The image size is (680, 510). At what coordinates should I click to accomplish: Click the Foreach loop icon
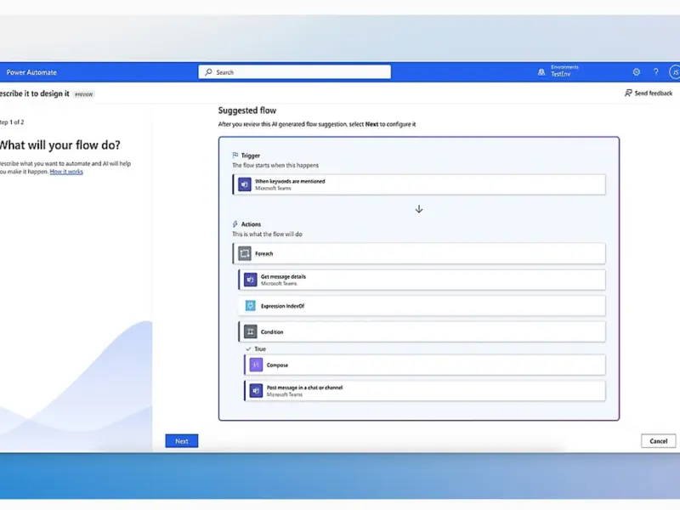245,253
